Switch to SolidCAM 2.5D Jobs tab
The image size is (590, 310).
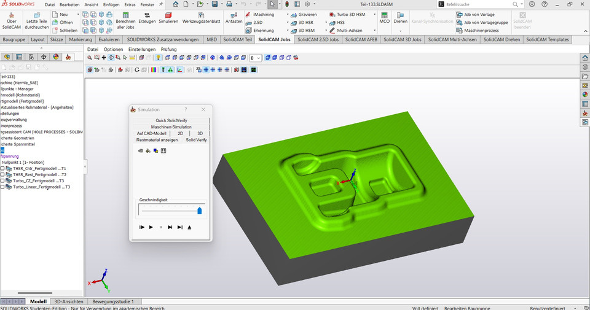tap(318, 39)
